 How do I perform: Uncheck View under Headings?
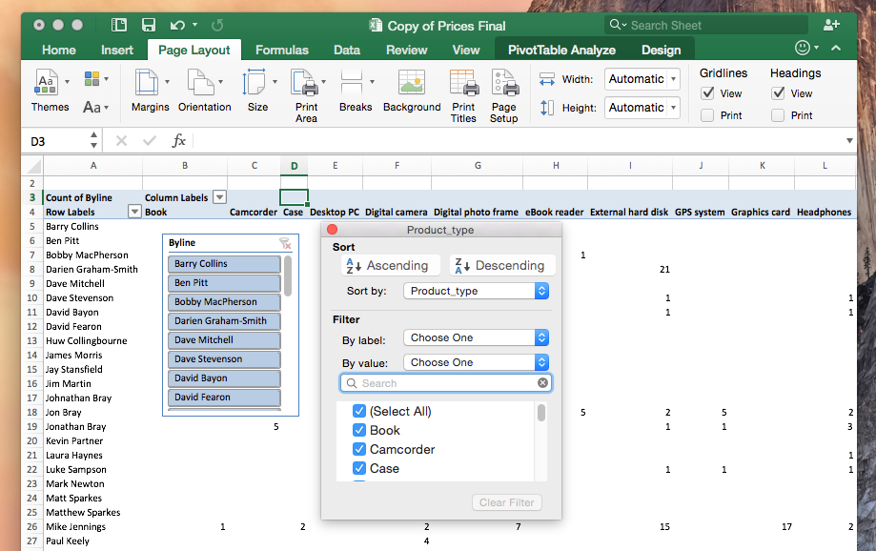780,93
